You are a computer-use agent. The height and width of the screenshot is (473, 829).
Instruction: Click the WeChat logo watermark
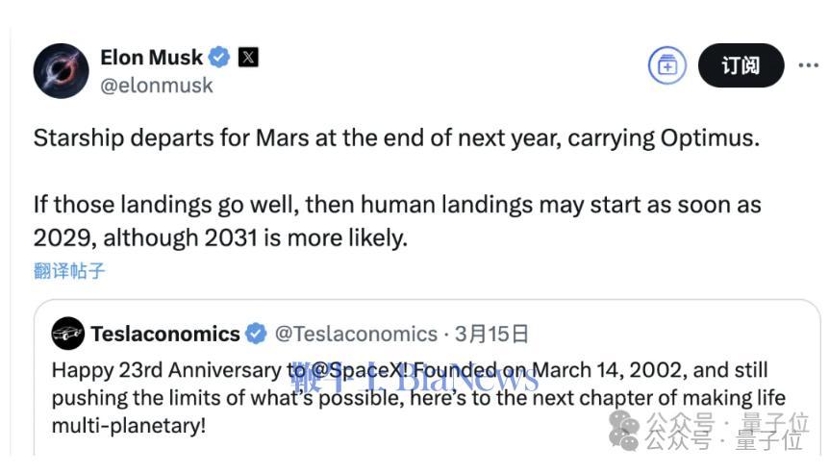624,430
